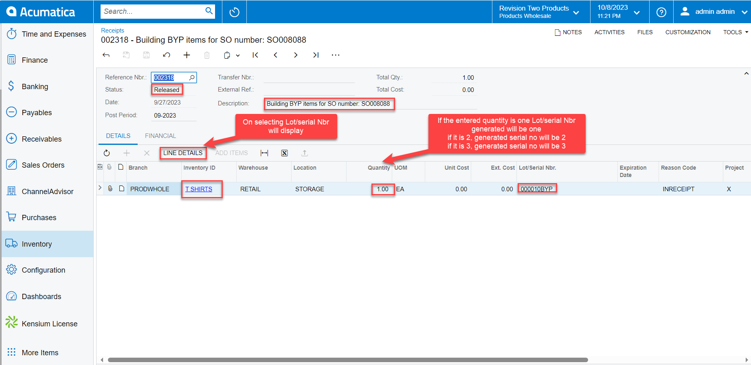751x365 pixels.
Task: Open the T SHIRTS inventory link
Action: tap(199, 189)
